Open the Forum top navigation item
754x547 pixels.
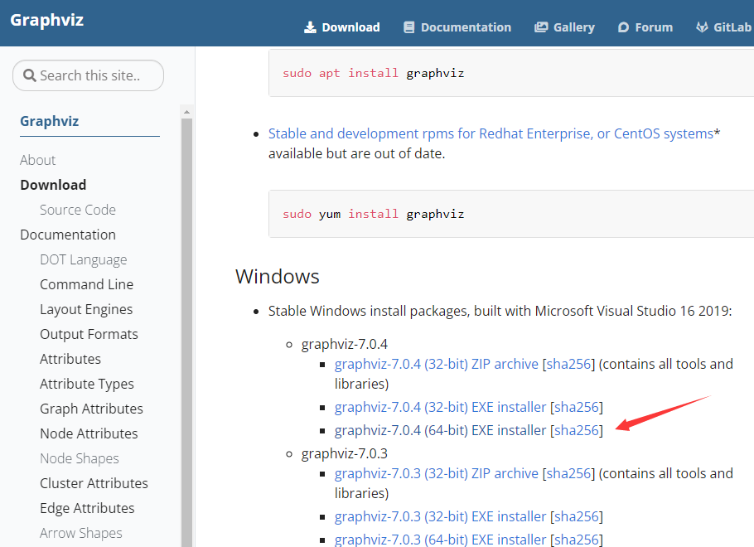pyautogui.click(x=645, y=27)
